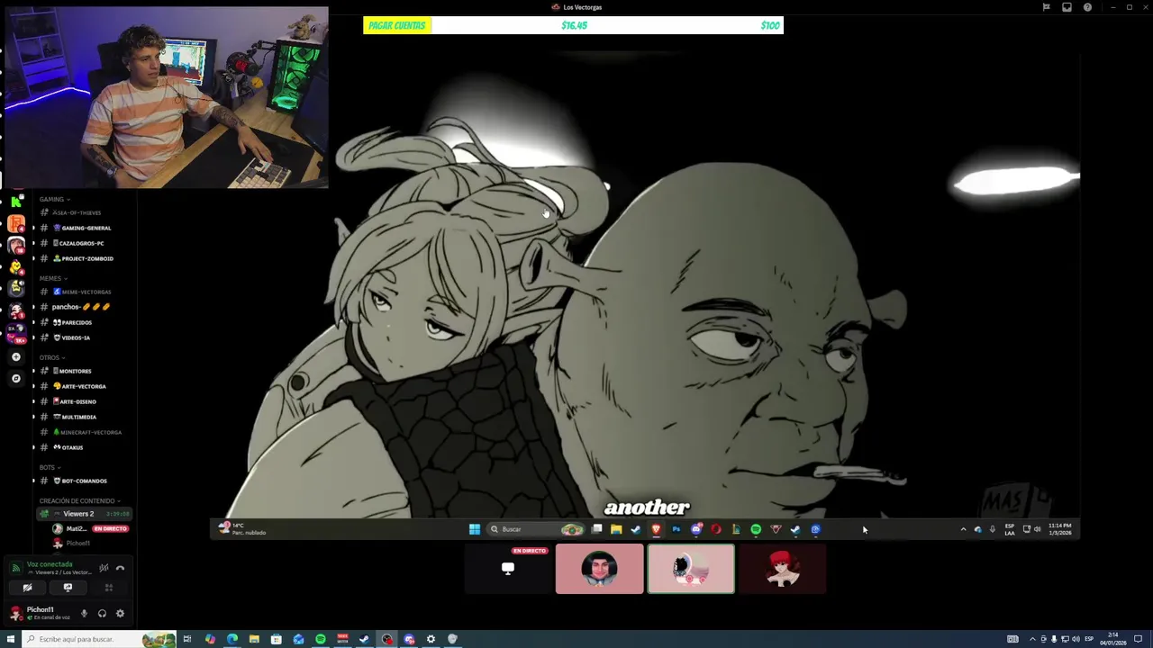
Task: Open the project-zomboid channel
Action: tap(83, 258)
